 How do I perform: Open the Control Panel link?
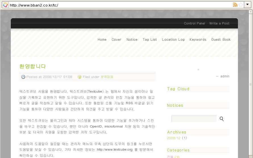195,23
